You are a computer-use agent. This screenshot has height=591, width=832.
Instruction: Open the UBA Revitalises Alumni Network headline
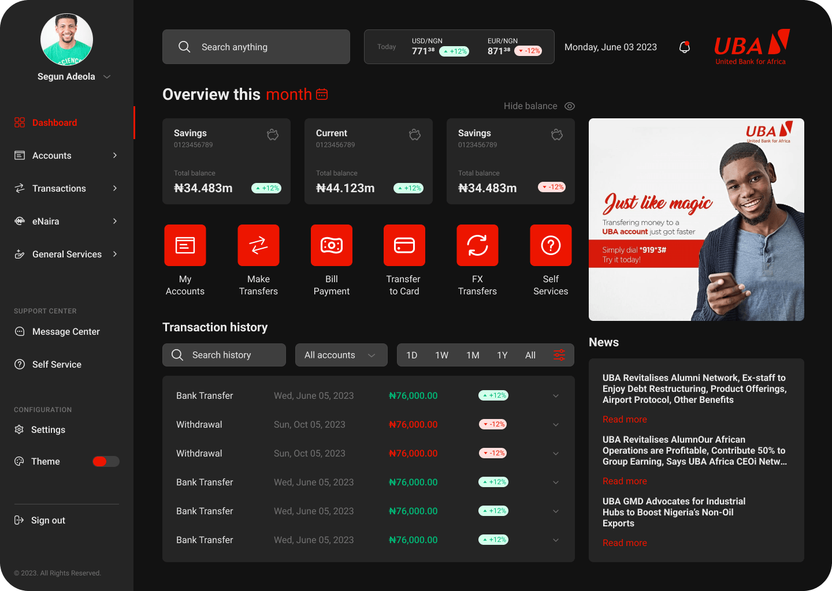click(694, 388)
